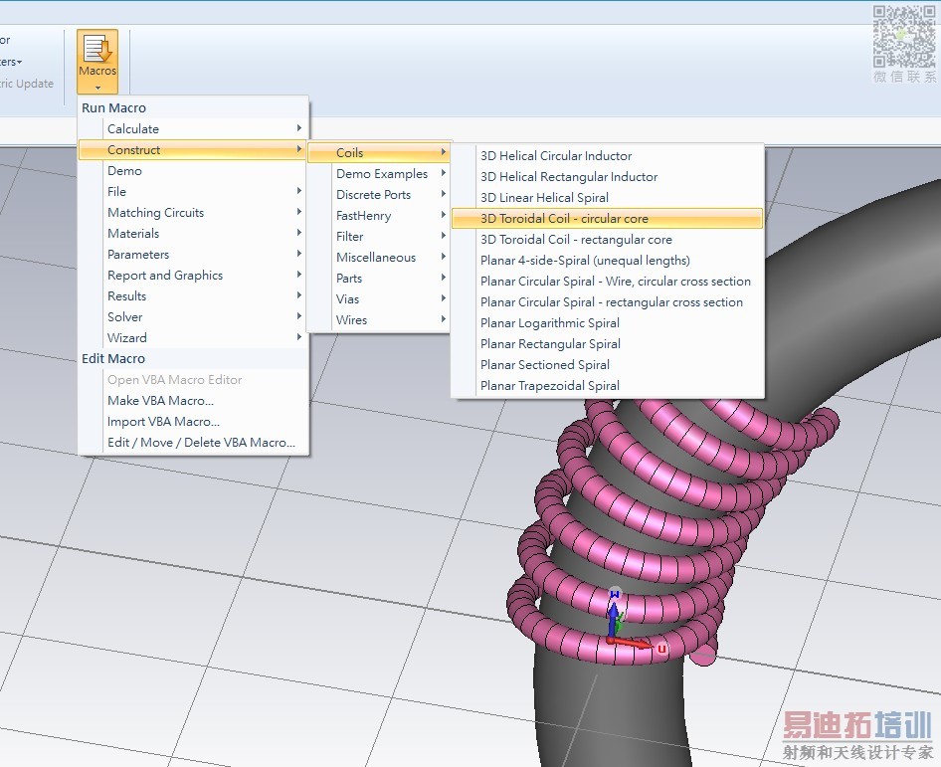941x767 pixels.
Task: Select the Coils submenu entry
Action: (x=378, y=152)
